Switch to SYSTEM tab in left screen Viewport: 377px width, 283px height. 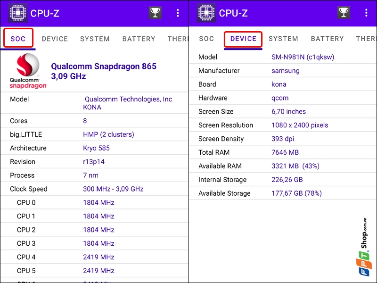(x=95, y=39)
